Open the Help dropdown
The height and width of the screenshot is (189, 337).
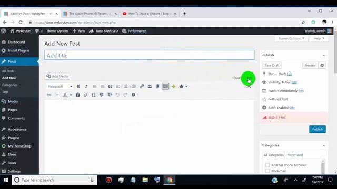(x=319, y=38)
